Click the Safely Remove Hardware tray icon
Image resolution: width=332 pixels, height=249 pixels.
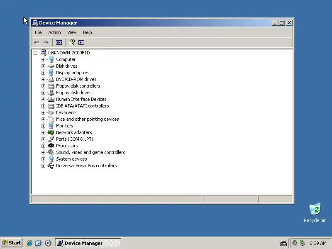303,243
